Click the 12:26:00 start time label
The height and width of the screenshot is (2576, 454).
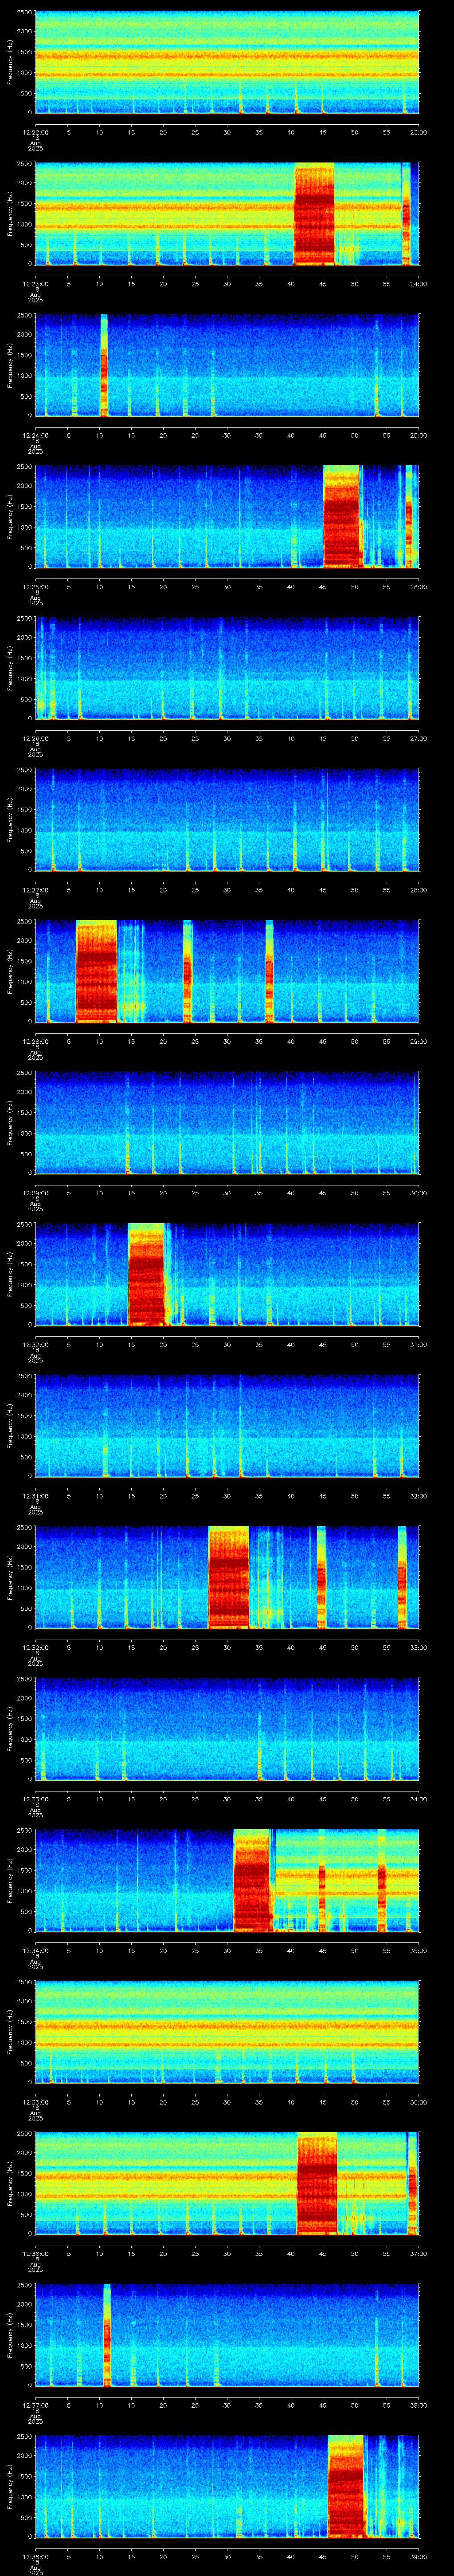[x=35, y=738]
